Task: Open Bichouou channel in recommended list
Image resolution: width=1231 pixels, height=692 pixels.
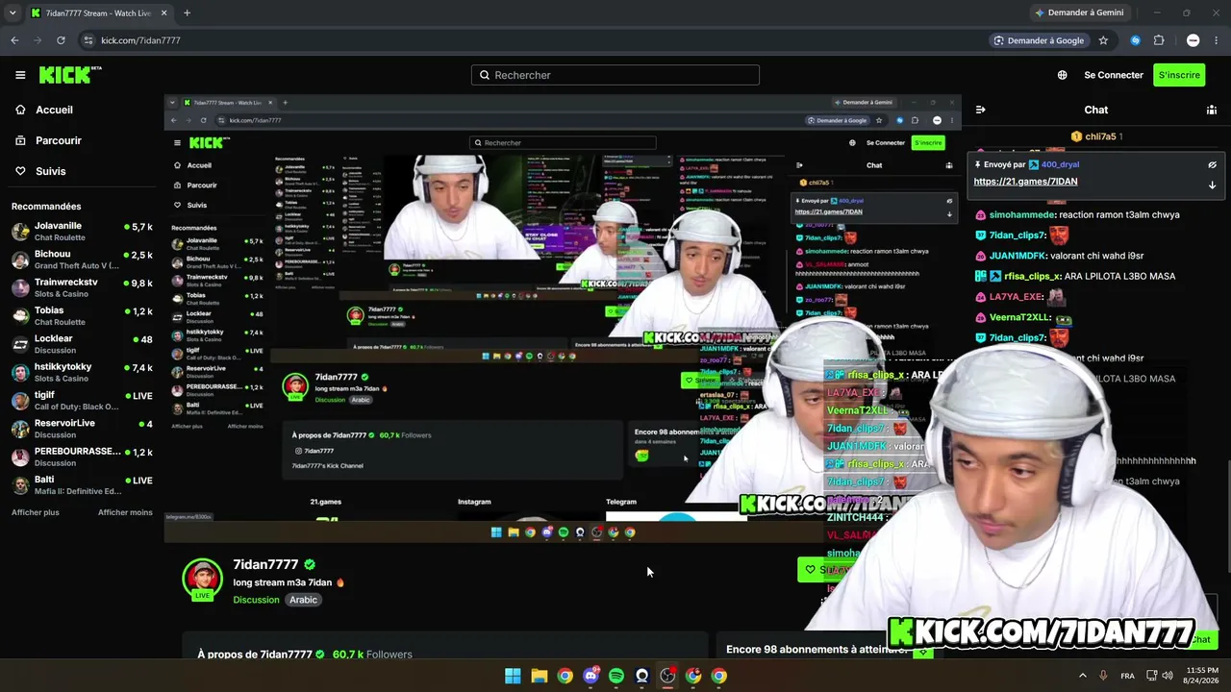Action: click(82, 259)
